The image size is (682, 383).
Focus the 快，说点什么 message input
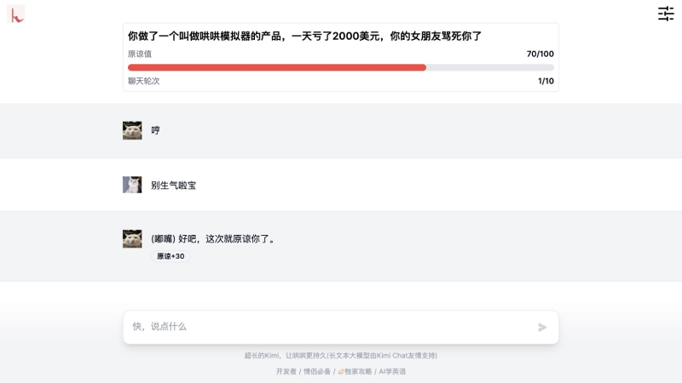coord(328,327)
